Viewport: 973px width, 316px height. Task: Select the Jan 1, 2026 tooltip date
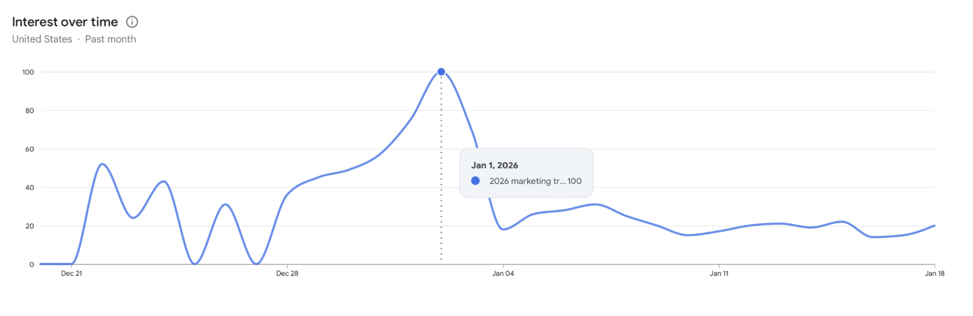pyautogui.click(x=494, y=165)
